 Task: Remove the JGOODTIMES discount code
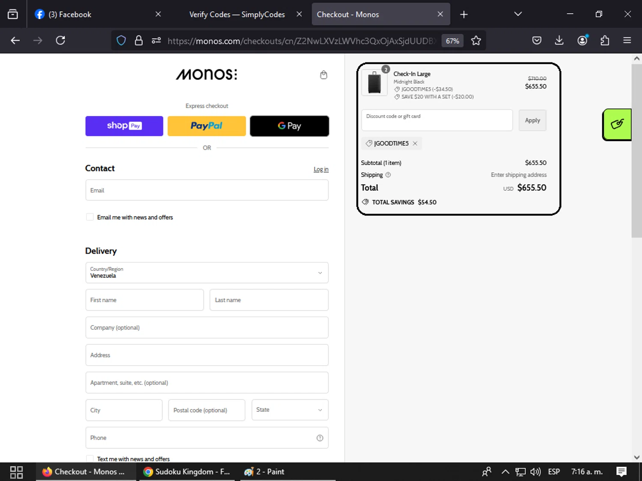pos(415,144)
